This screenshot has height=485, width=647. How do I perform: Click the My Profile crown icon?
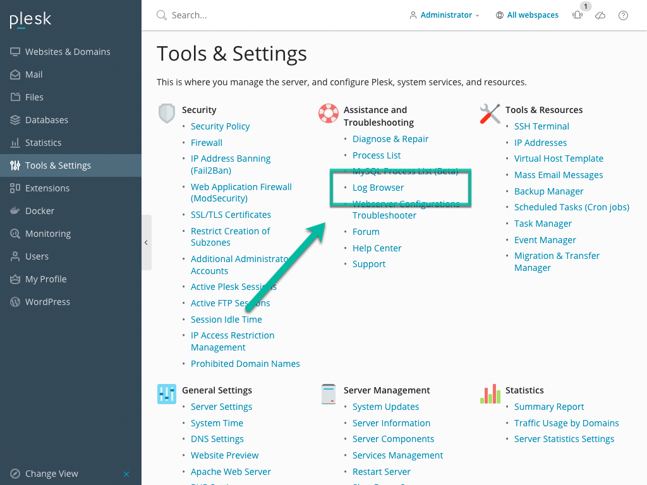tap(15, 279)
